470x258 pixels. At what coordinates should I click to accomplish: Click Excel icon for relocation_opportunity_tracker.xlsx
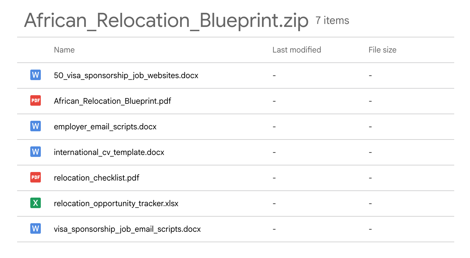[x=36, y=203]
